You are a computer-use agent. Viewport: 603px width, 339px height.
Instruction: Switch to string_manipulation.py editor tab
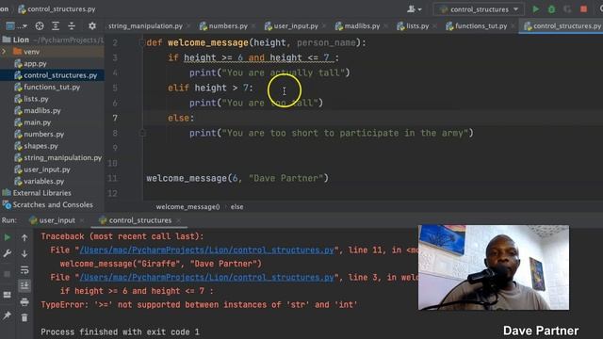point(145,26)
